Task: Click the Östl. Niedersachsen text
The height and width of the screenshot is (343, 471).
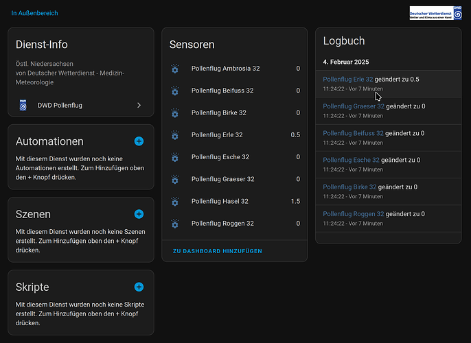Action: [x=45, y=64]
